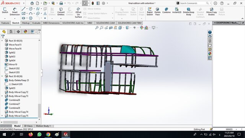Activate Instant2D
Image resolution: width=245 pixels, height=138 pixels.
point(177,10)
